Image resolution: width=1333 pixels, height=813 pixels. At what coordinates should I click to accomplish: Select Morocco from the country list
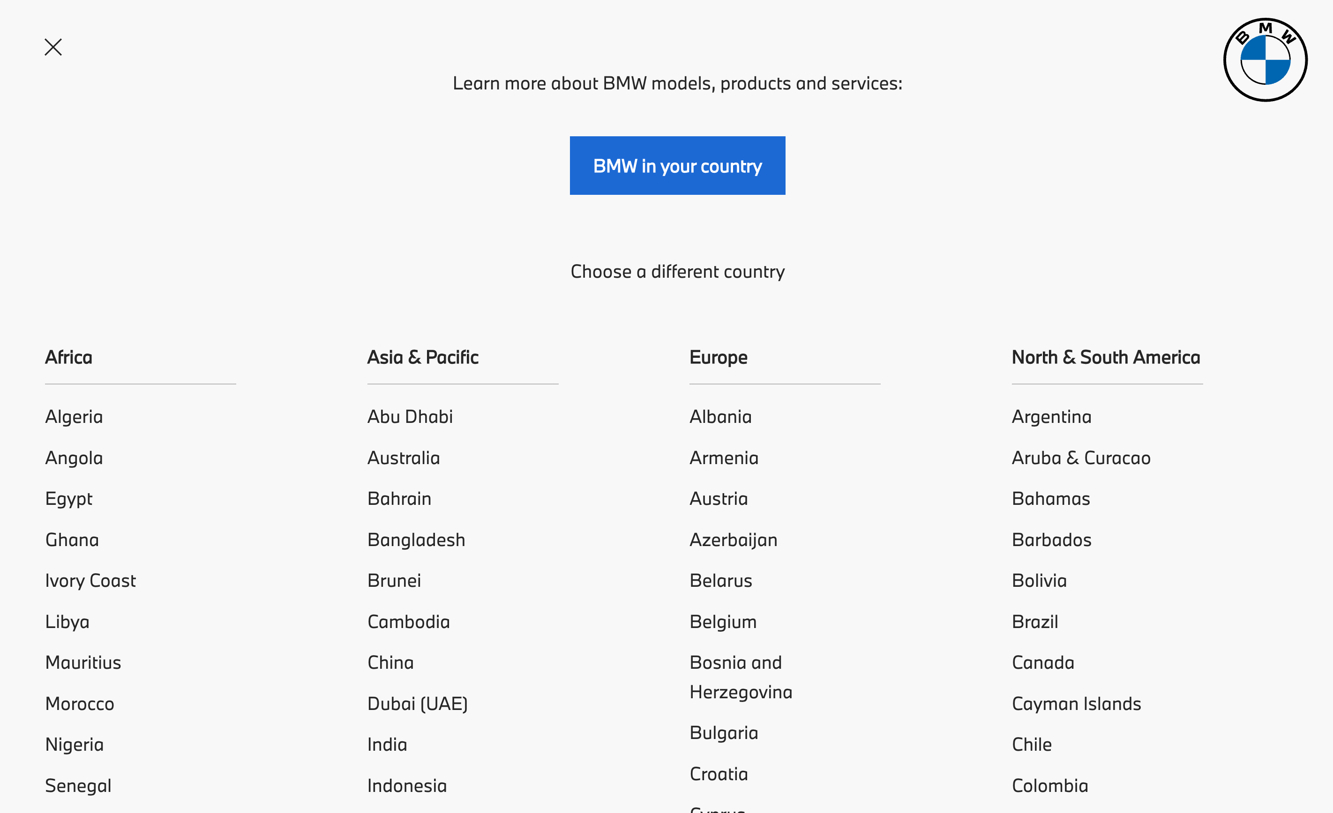[x=80, y=704]
